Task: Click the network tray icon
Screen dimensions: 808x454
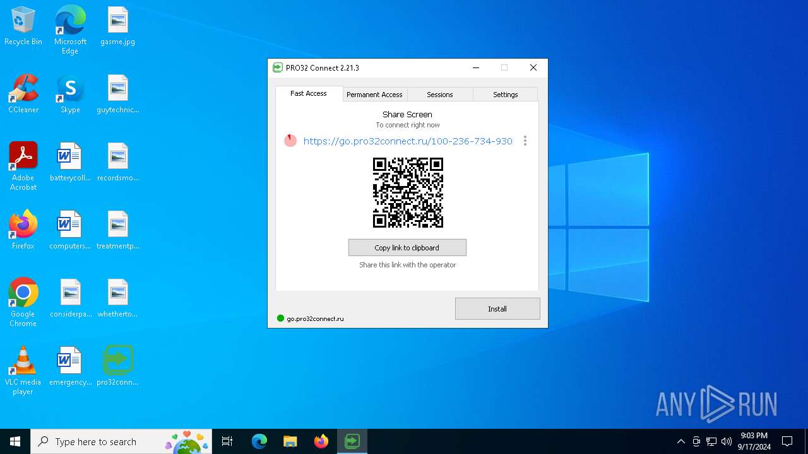Action: pyautogui.click(x=711, y=441)
